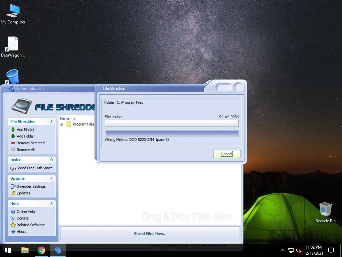Collapse the File Shredder sidebar section
This screenshot has height=257, width=342.
coord(51,121)
